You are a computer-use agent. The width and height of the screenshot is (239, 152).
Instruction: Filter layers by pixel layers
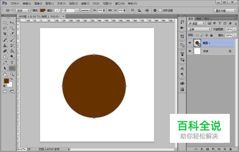(210, 23)
